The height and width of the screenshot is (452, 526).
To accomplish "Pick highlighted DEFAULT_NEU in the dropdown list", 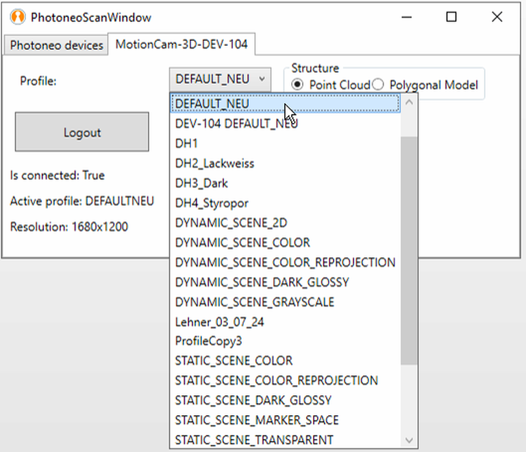I will [286, 104].
